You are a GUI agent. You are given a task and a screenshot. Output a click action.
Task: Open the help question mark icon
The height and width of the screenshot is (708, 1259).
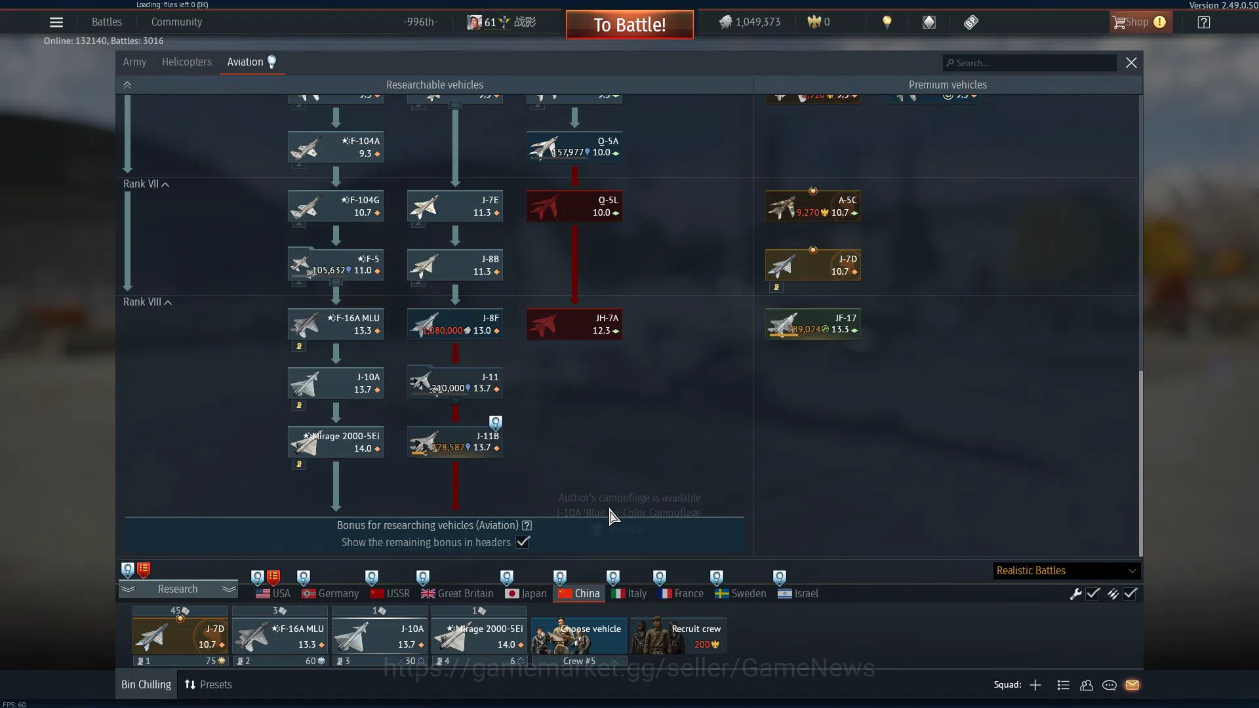click(1204, 22)
